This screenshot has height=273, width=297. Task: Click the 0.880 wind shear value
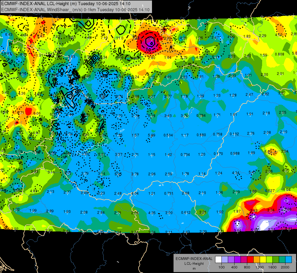tap(201, 135)
